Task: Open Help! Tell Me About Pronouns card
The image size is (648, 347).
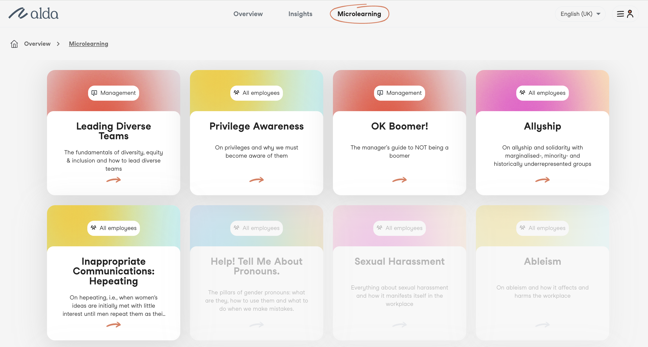Action: (256, 266)
